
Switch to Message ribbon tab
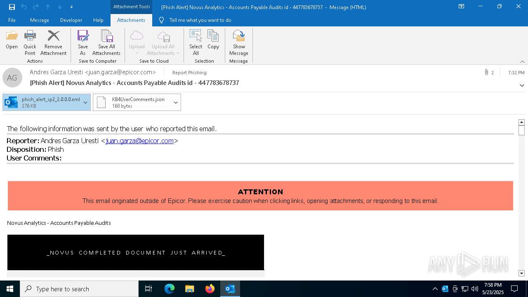[x=40, y=20]
